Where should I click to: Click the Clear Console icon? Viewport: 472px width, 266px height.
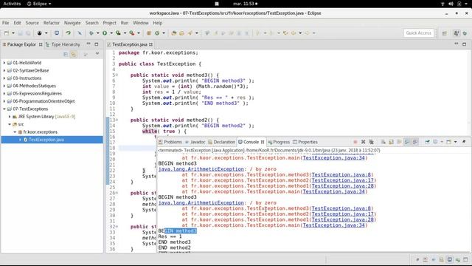click(x=383, y=142)
